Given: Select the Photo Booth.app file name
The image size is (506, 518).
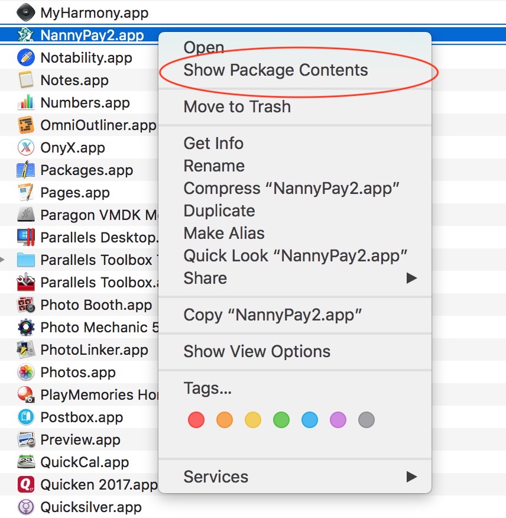Looking at the screenshot, I should pos(96,305).
